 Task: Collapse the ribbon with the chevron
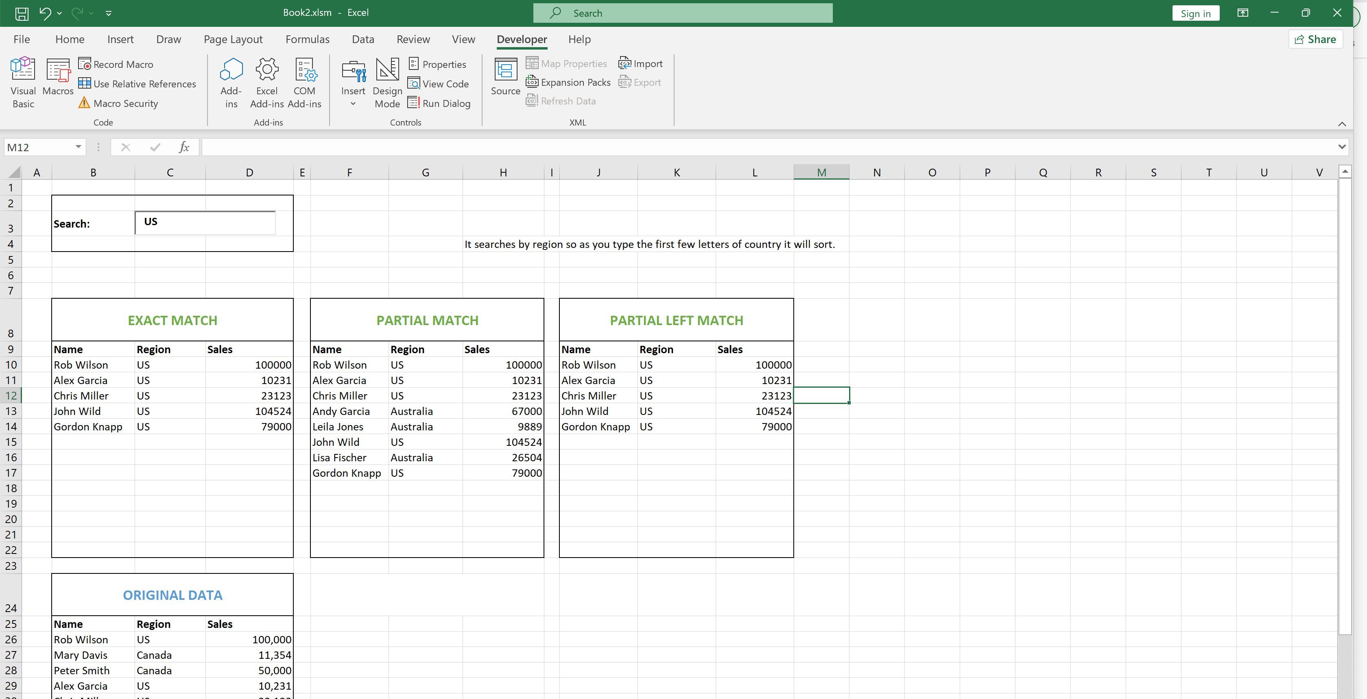click(1343, 124)
